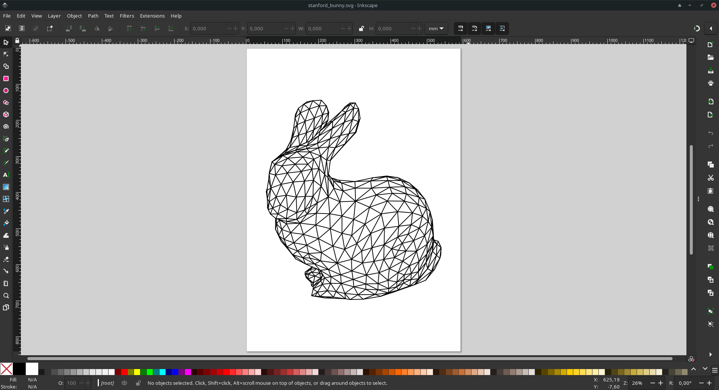Screen dimensions: 719x390
Task: Toggle scale stroke width with object
Action: pos(461,28)
